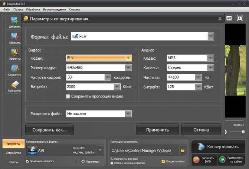The width and height of the screenshot is (249, 169).
Task: Click the 00:00:11 time readout
Action: click(x=239, y=125)
